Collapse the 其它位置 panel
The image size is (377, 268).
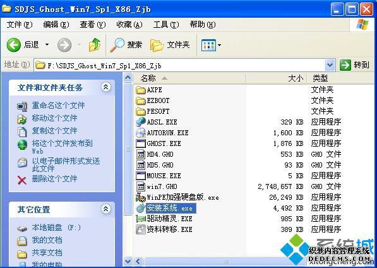click(x=106, y=209)
